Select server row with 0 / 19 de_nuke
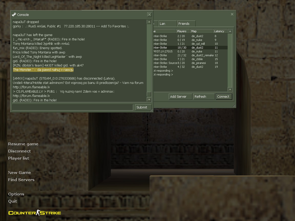This screenshot has width=295, height=221. coord(191,40)
